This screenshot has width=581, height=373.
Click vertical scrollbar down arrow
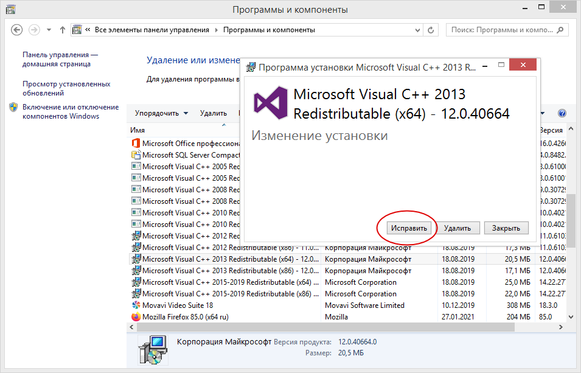tap(571, 317)
